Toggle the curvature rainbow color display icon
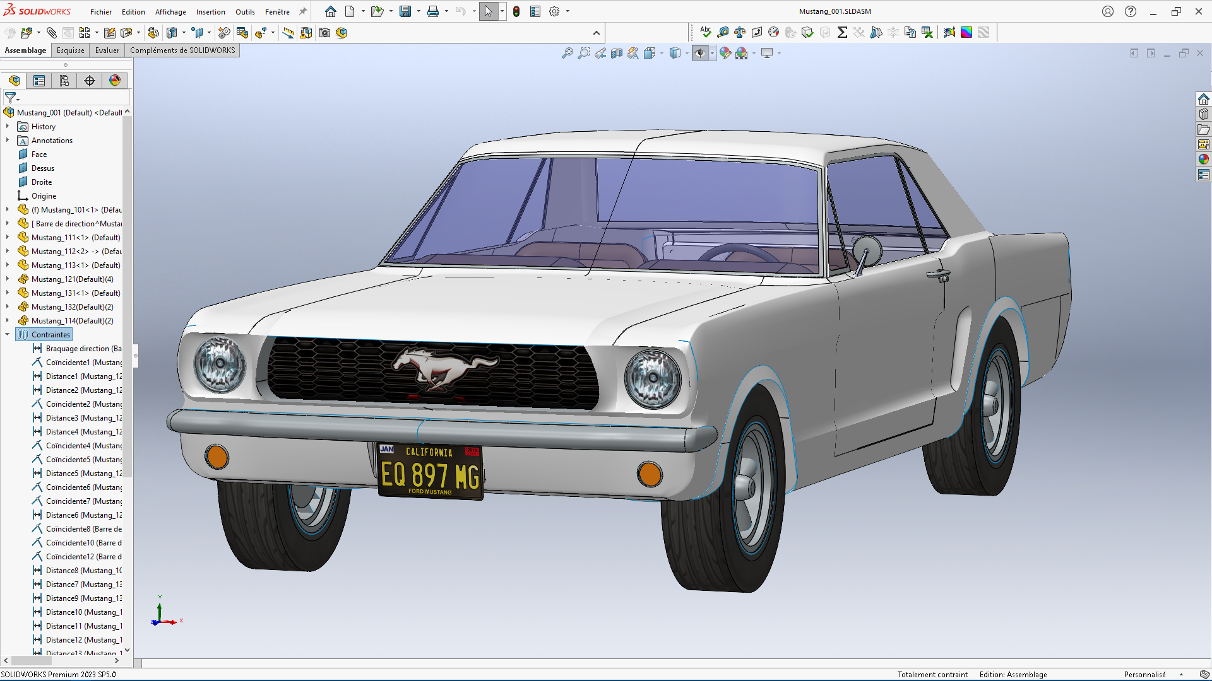This screenshot has height=681, width=1212. pyautogui.click(x=966, y=32)
